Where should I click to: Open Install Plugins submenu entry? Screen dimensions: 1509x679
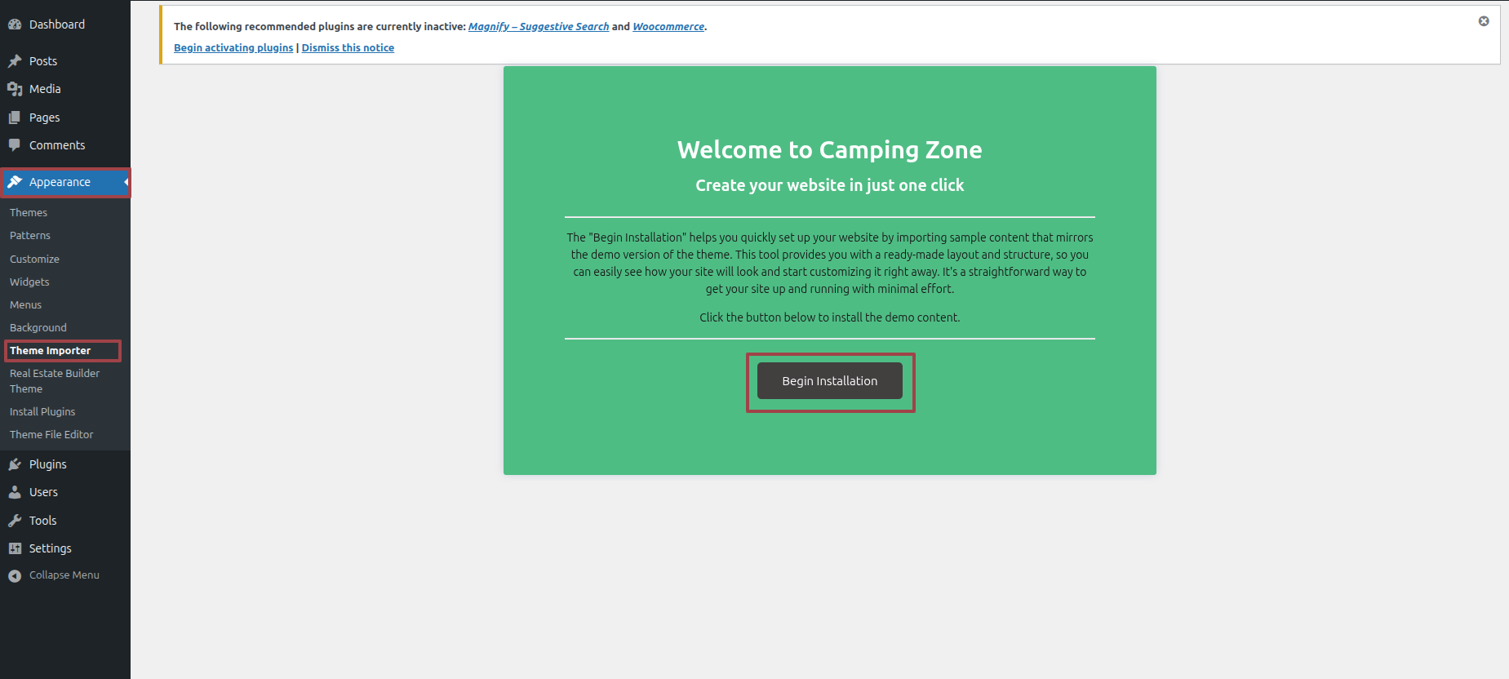pyautogui.click(x=42, y=412)
